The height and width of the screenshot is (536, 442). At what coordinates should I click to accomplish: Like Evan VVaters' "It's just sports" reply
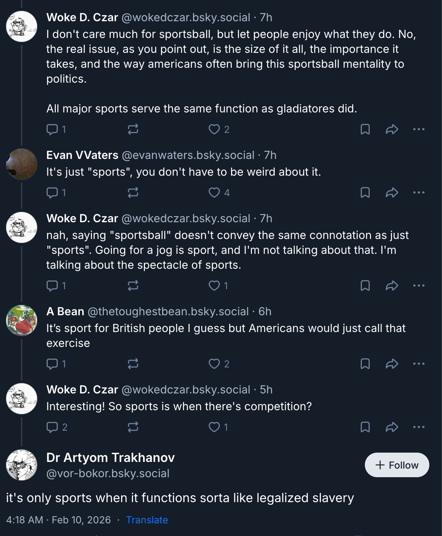[x=214, y=192]
